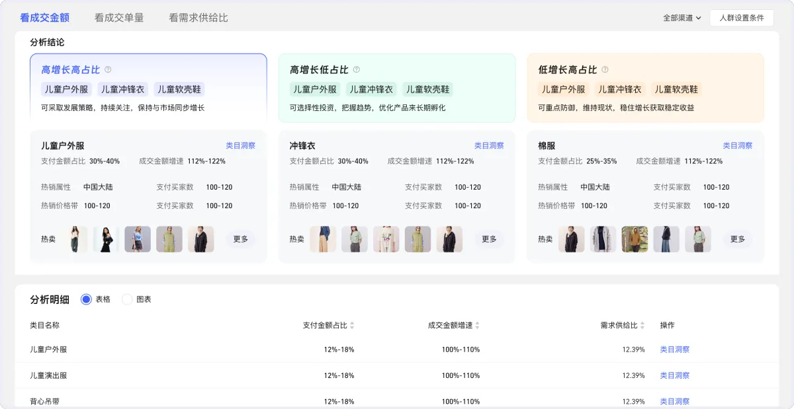Screen dimensions: 794x409
Task: Open third hot-selling thumbnail in 冲锋衣 card
Action: [386, 239]
